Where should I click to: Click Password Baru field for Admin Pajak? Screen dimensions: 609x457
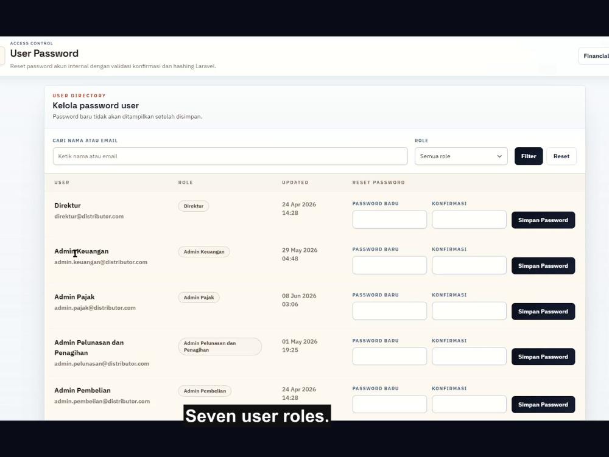pyautogui.click(x=390, y=311)
